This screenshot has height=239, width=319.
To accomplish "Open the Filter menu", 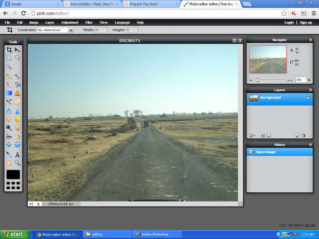I will tap(88, 23).
